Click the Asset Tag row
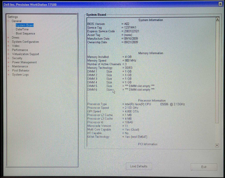This screenshot has width=225, height=178. (110, 35)
